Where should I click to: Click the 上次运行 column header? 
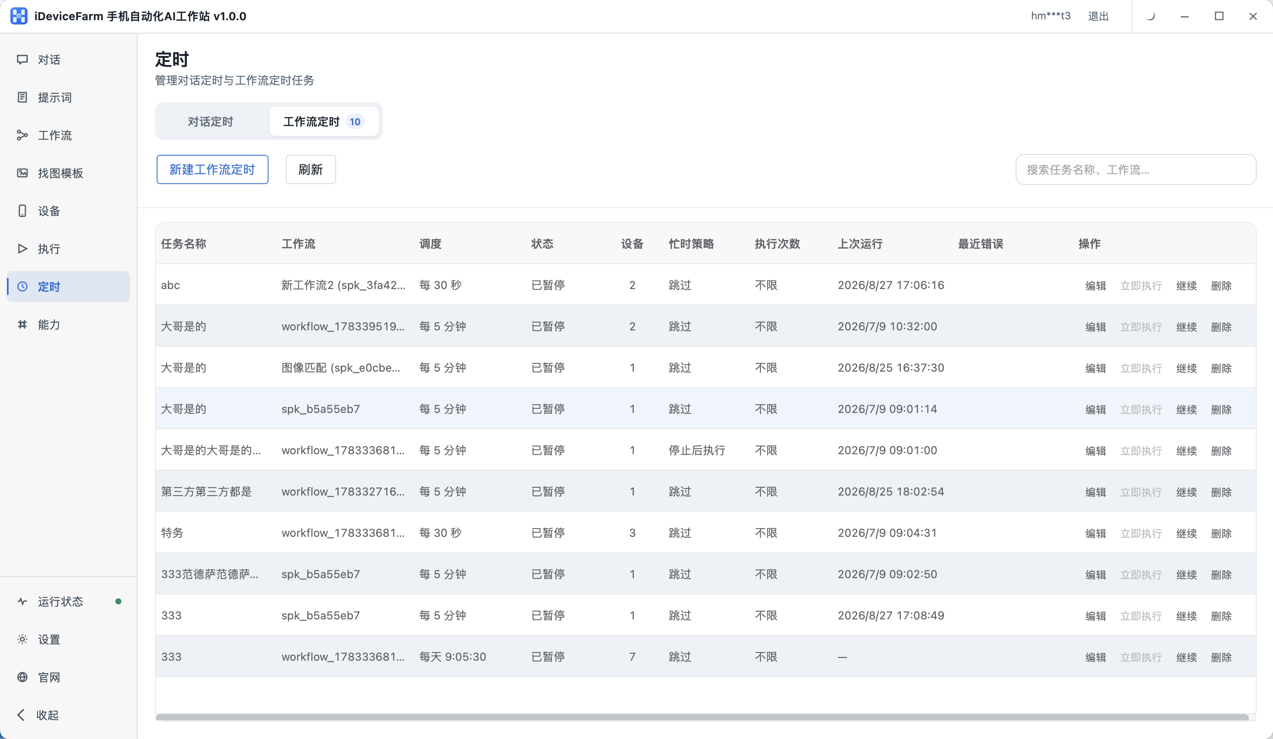860,244
